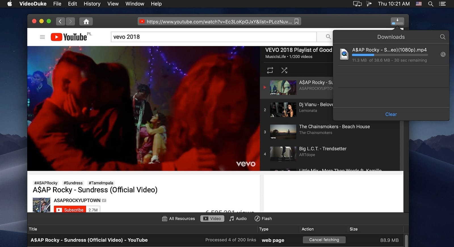The width and height of the screenshot is (454, 247).
Task: Search downloads with the magnifier icon
Action: click(442, 37)
